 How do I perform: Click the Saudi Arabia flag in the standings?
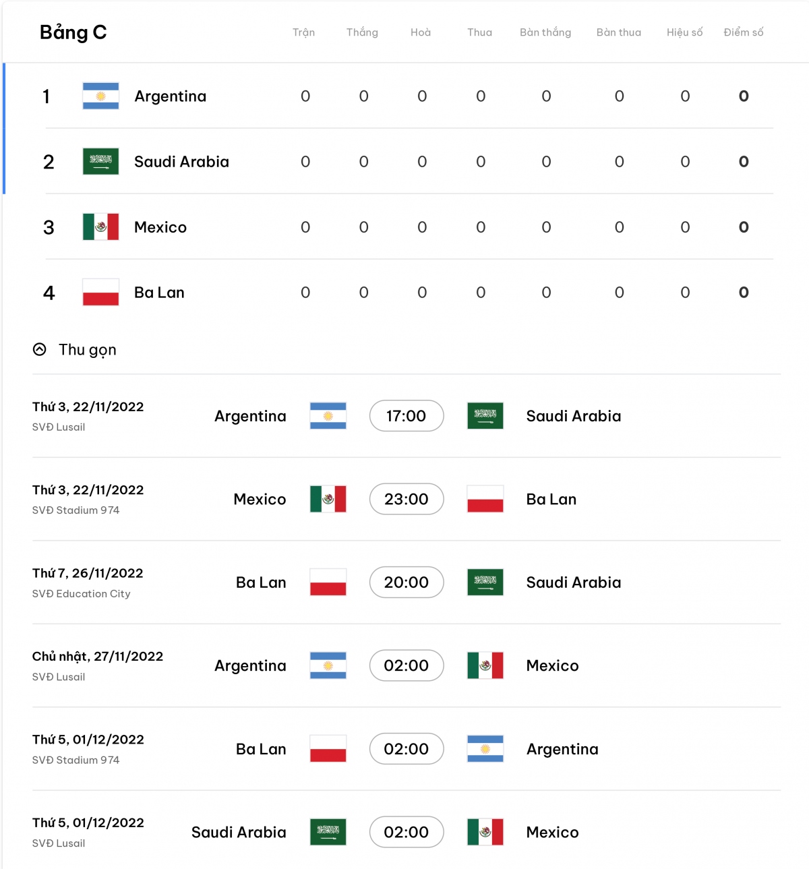(100, 162)
